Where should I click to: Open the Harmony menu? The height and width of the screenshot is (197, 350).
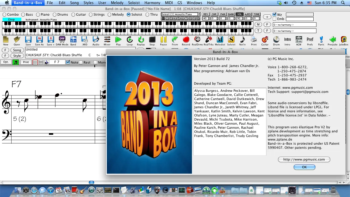152,3
